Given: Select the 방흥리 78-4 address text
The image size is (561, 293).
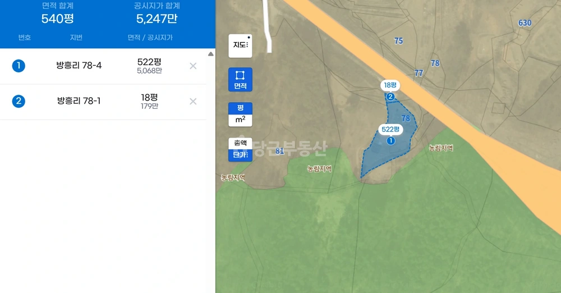Looking at the screenshot, I should (79, 66).
